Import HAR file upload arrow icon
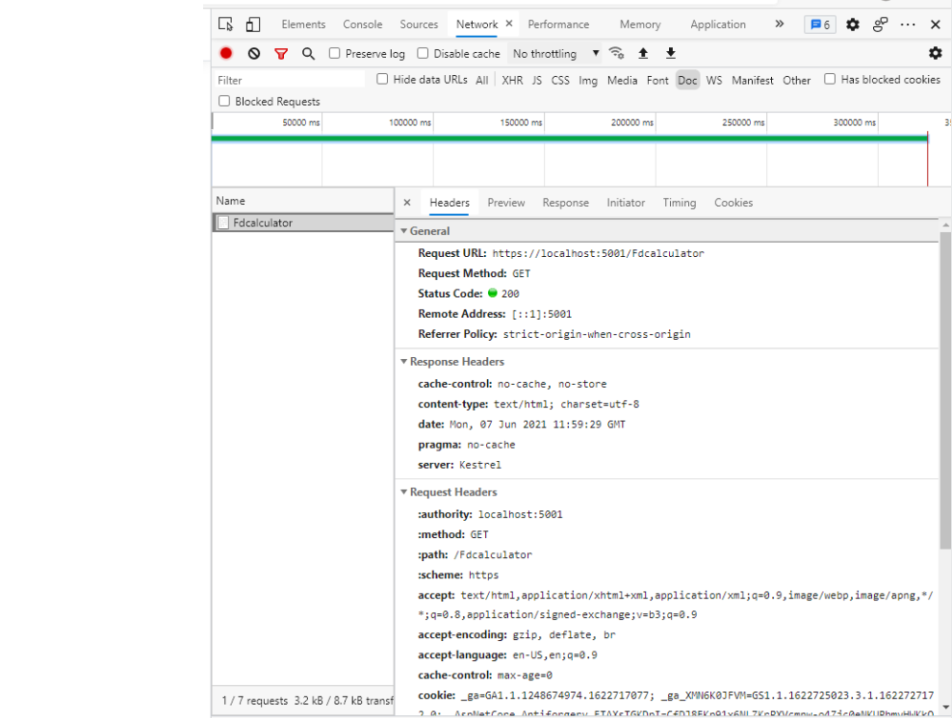This screenshot has width=952, height=718. (643, 53)
